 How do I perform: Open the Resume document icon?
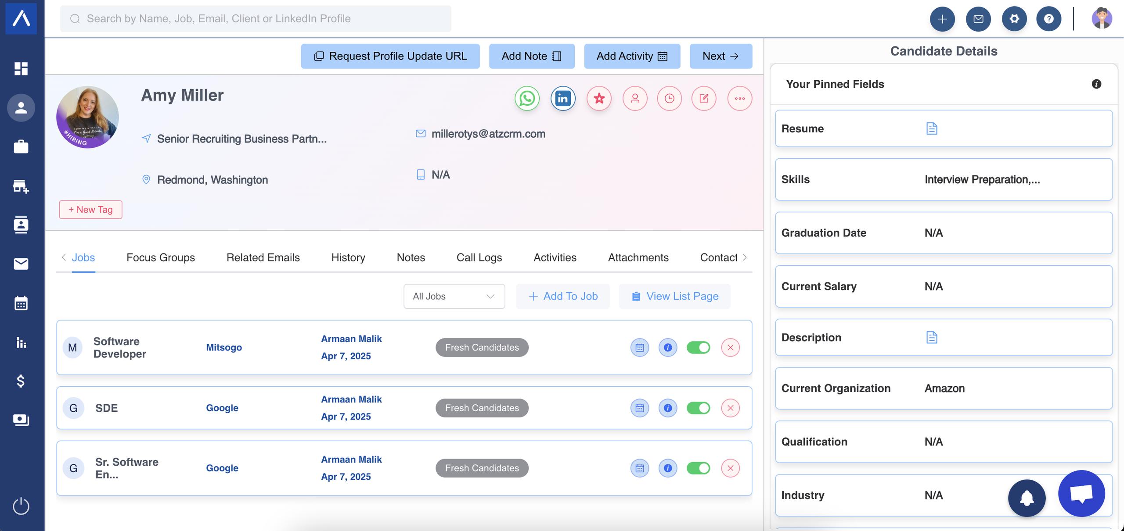pos(931,128)
